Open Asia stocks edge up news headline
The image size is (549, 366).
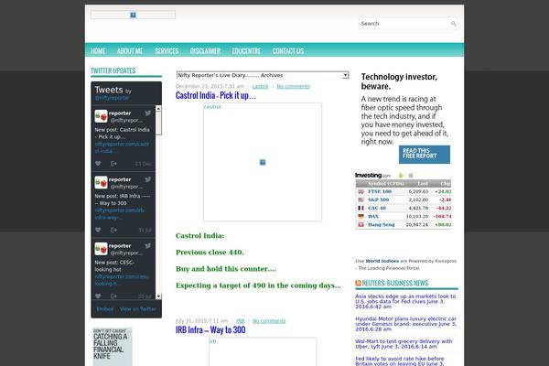coord(405,301)
